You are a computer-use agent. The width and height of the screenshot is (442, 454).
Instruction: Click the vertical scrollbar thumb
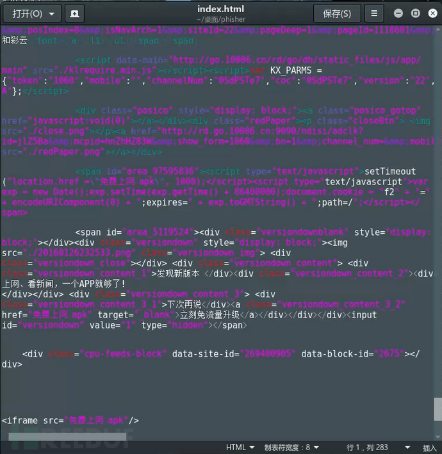[x=438, y=409]
